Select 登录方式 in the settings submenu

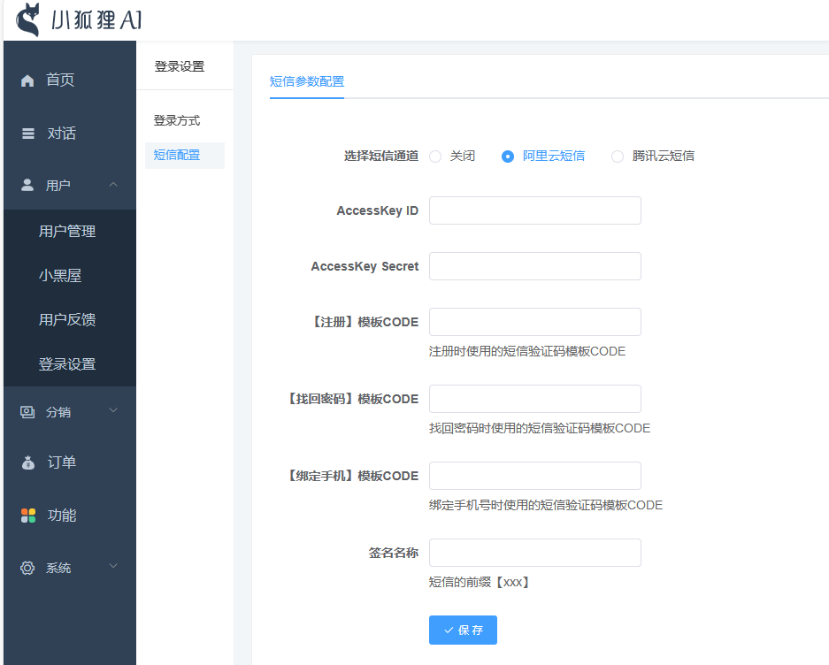point(177,120)
